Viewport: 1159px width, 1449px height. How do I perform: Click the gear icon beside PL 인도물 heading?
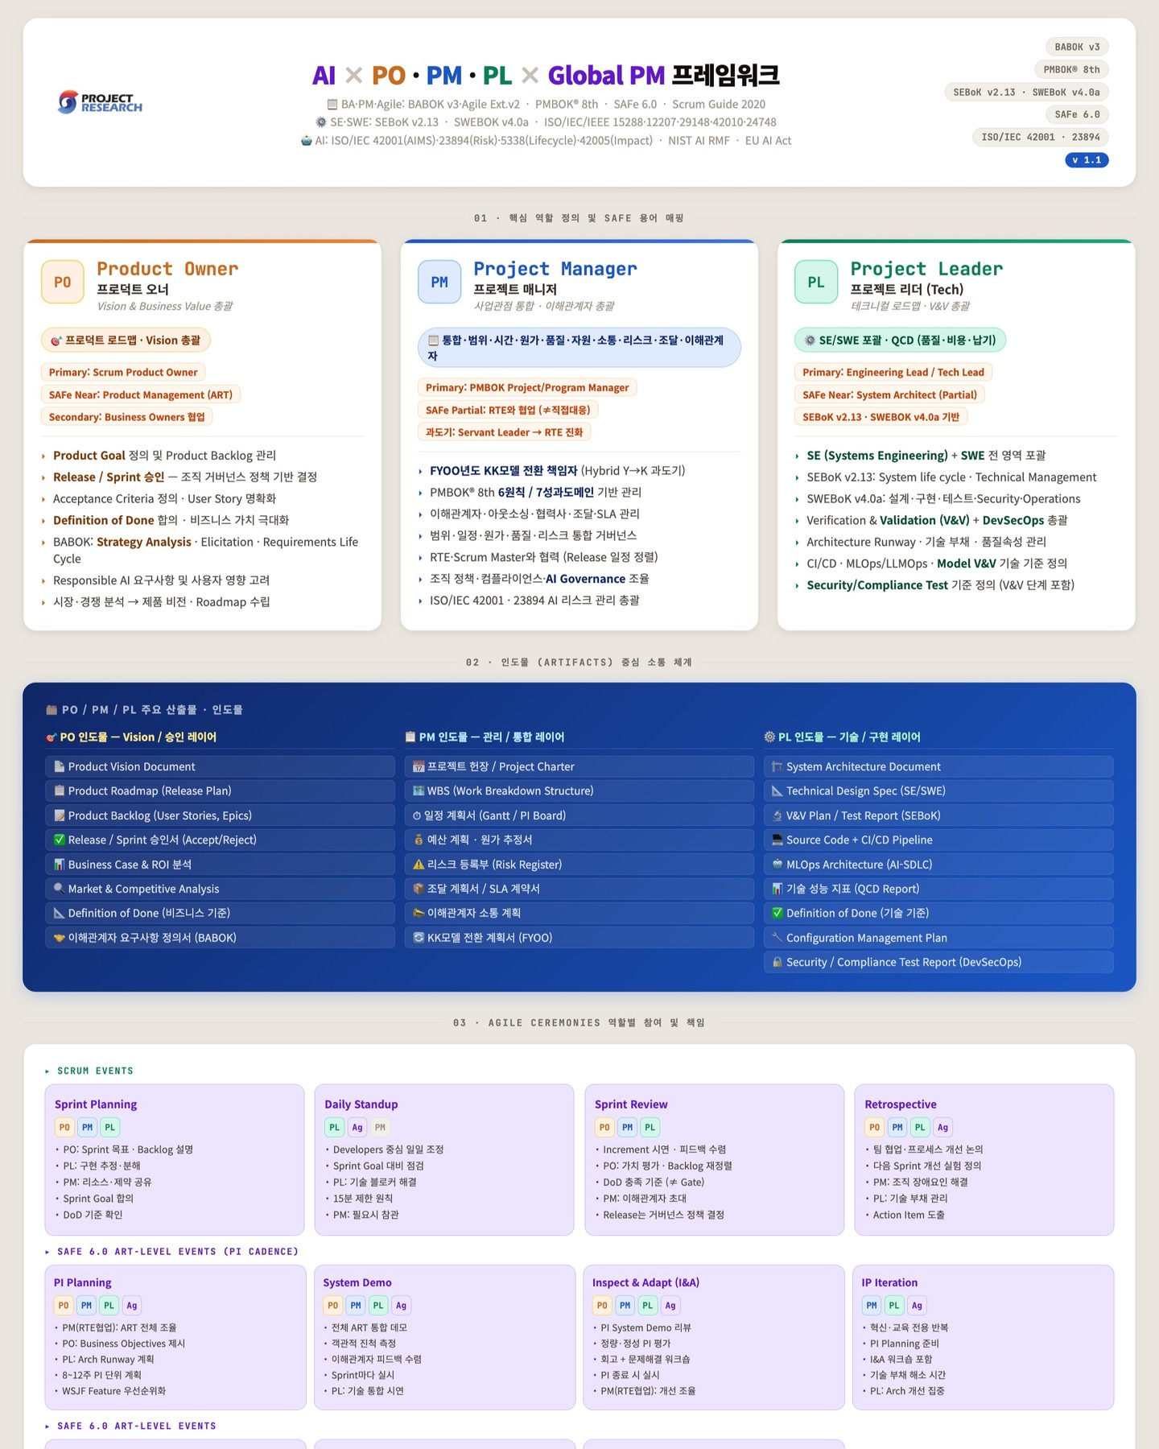(769, 737)
